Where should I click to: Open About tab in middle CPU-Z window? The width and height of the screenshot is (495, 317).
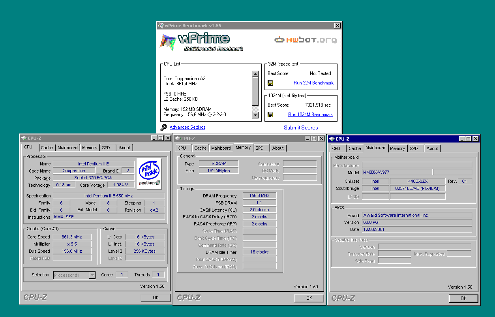(278, 148)
